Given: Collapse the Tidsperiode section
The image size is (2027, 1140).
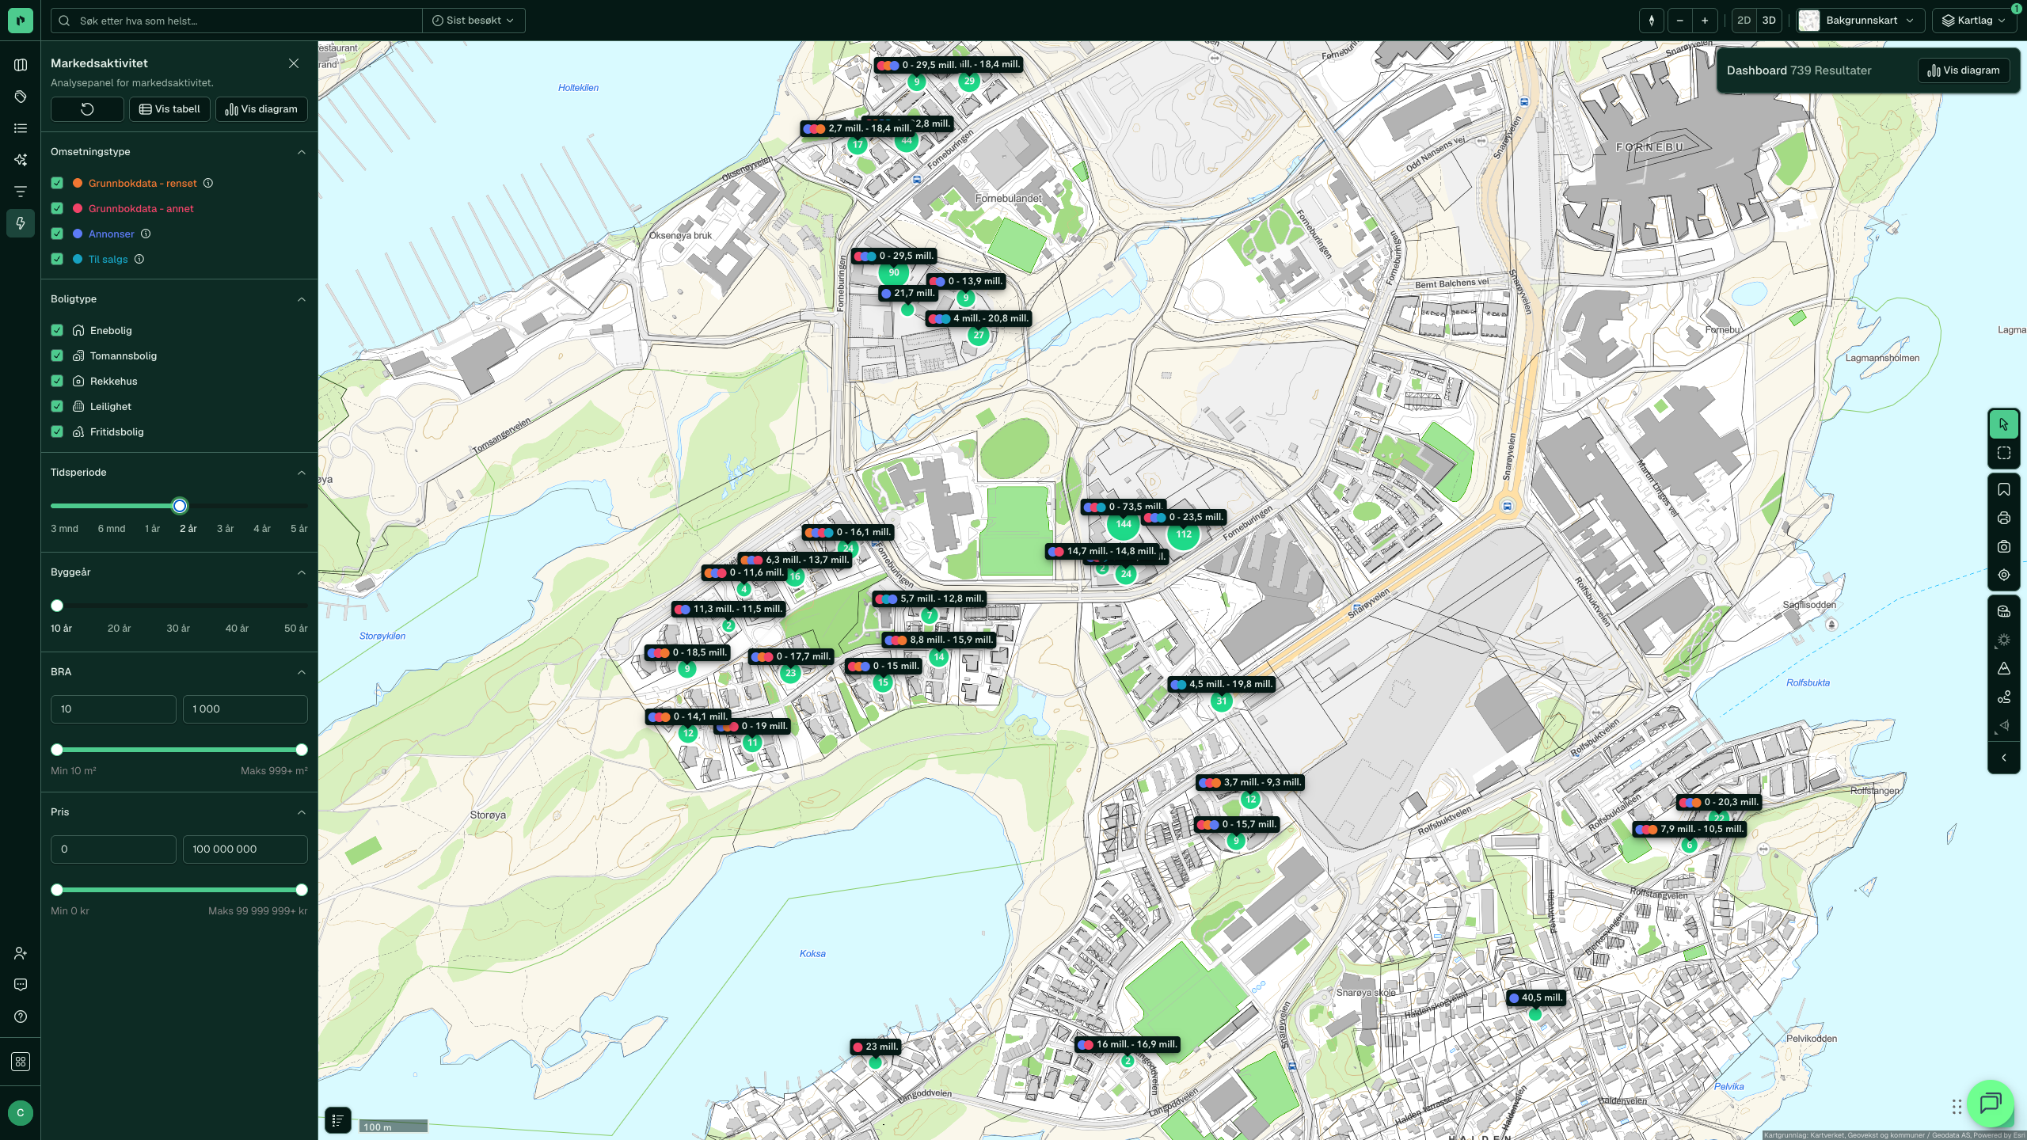Looking at the screenshot, I should click(x=301, y=473).
